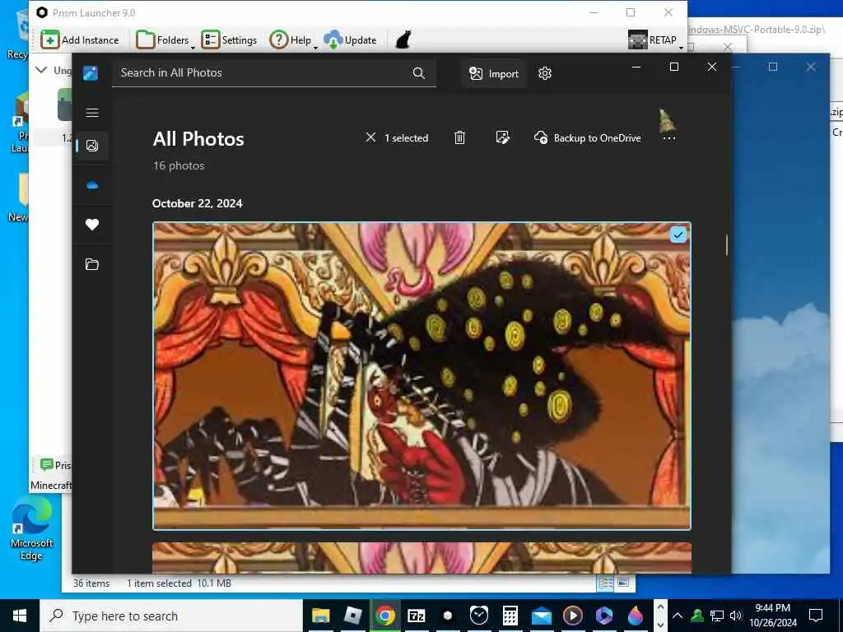This screenshot has height=632, width=843.
Task: Click Update in Prism Launcher toolbar
Action: click(350, 39)
